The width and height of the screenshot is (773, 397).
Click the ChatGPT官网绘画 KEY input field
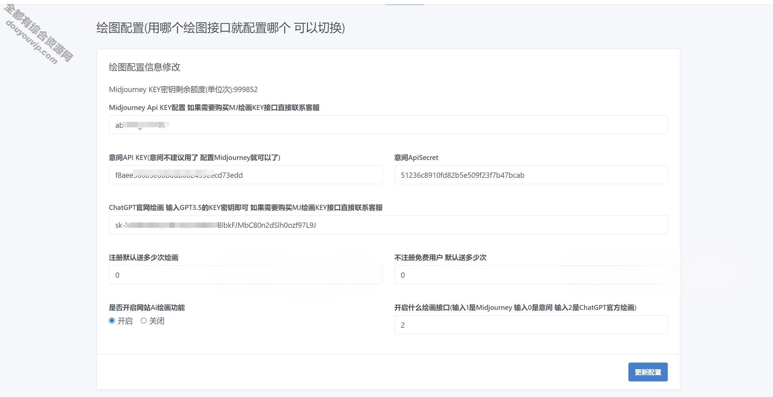pyautogui.click(x=387, y=225)
